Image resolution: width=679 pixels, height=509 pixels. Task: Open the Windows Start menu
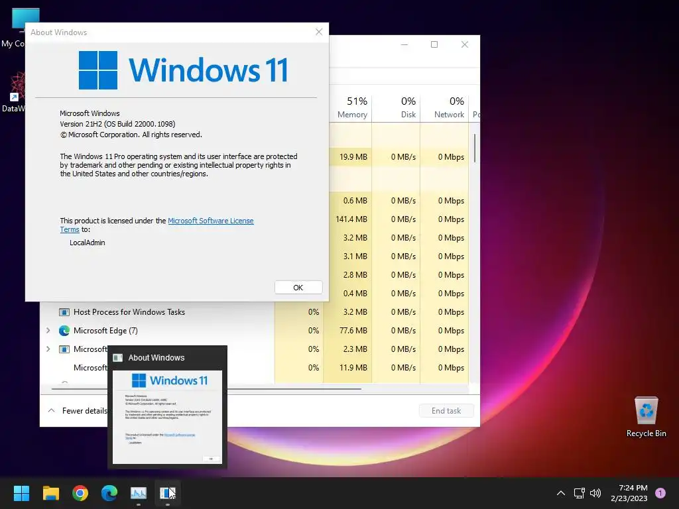[x=21, y=492]
